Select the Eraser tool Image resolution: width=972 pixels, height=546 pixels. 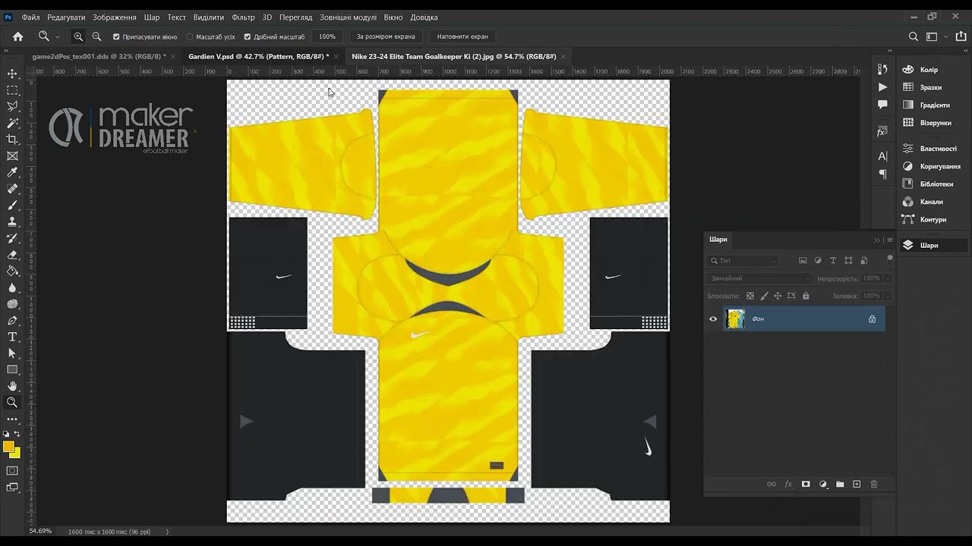[12, 255]
